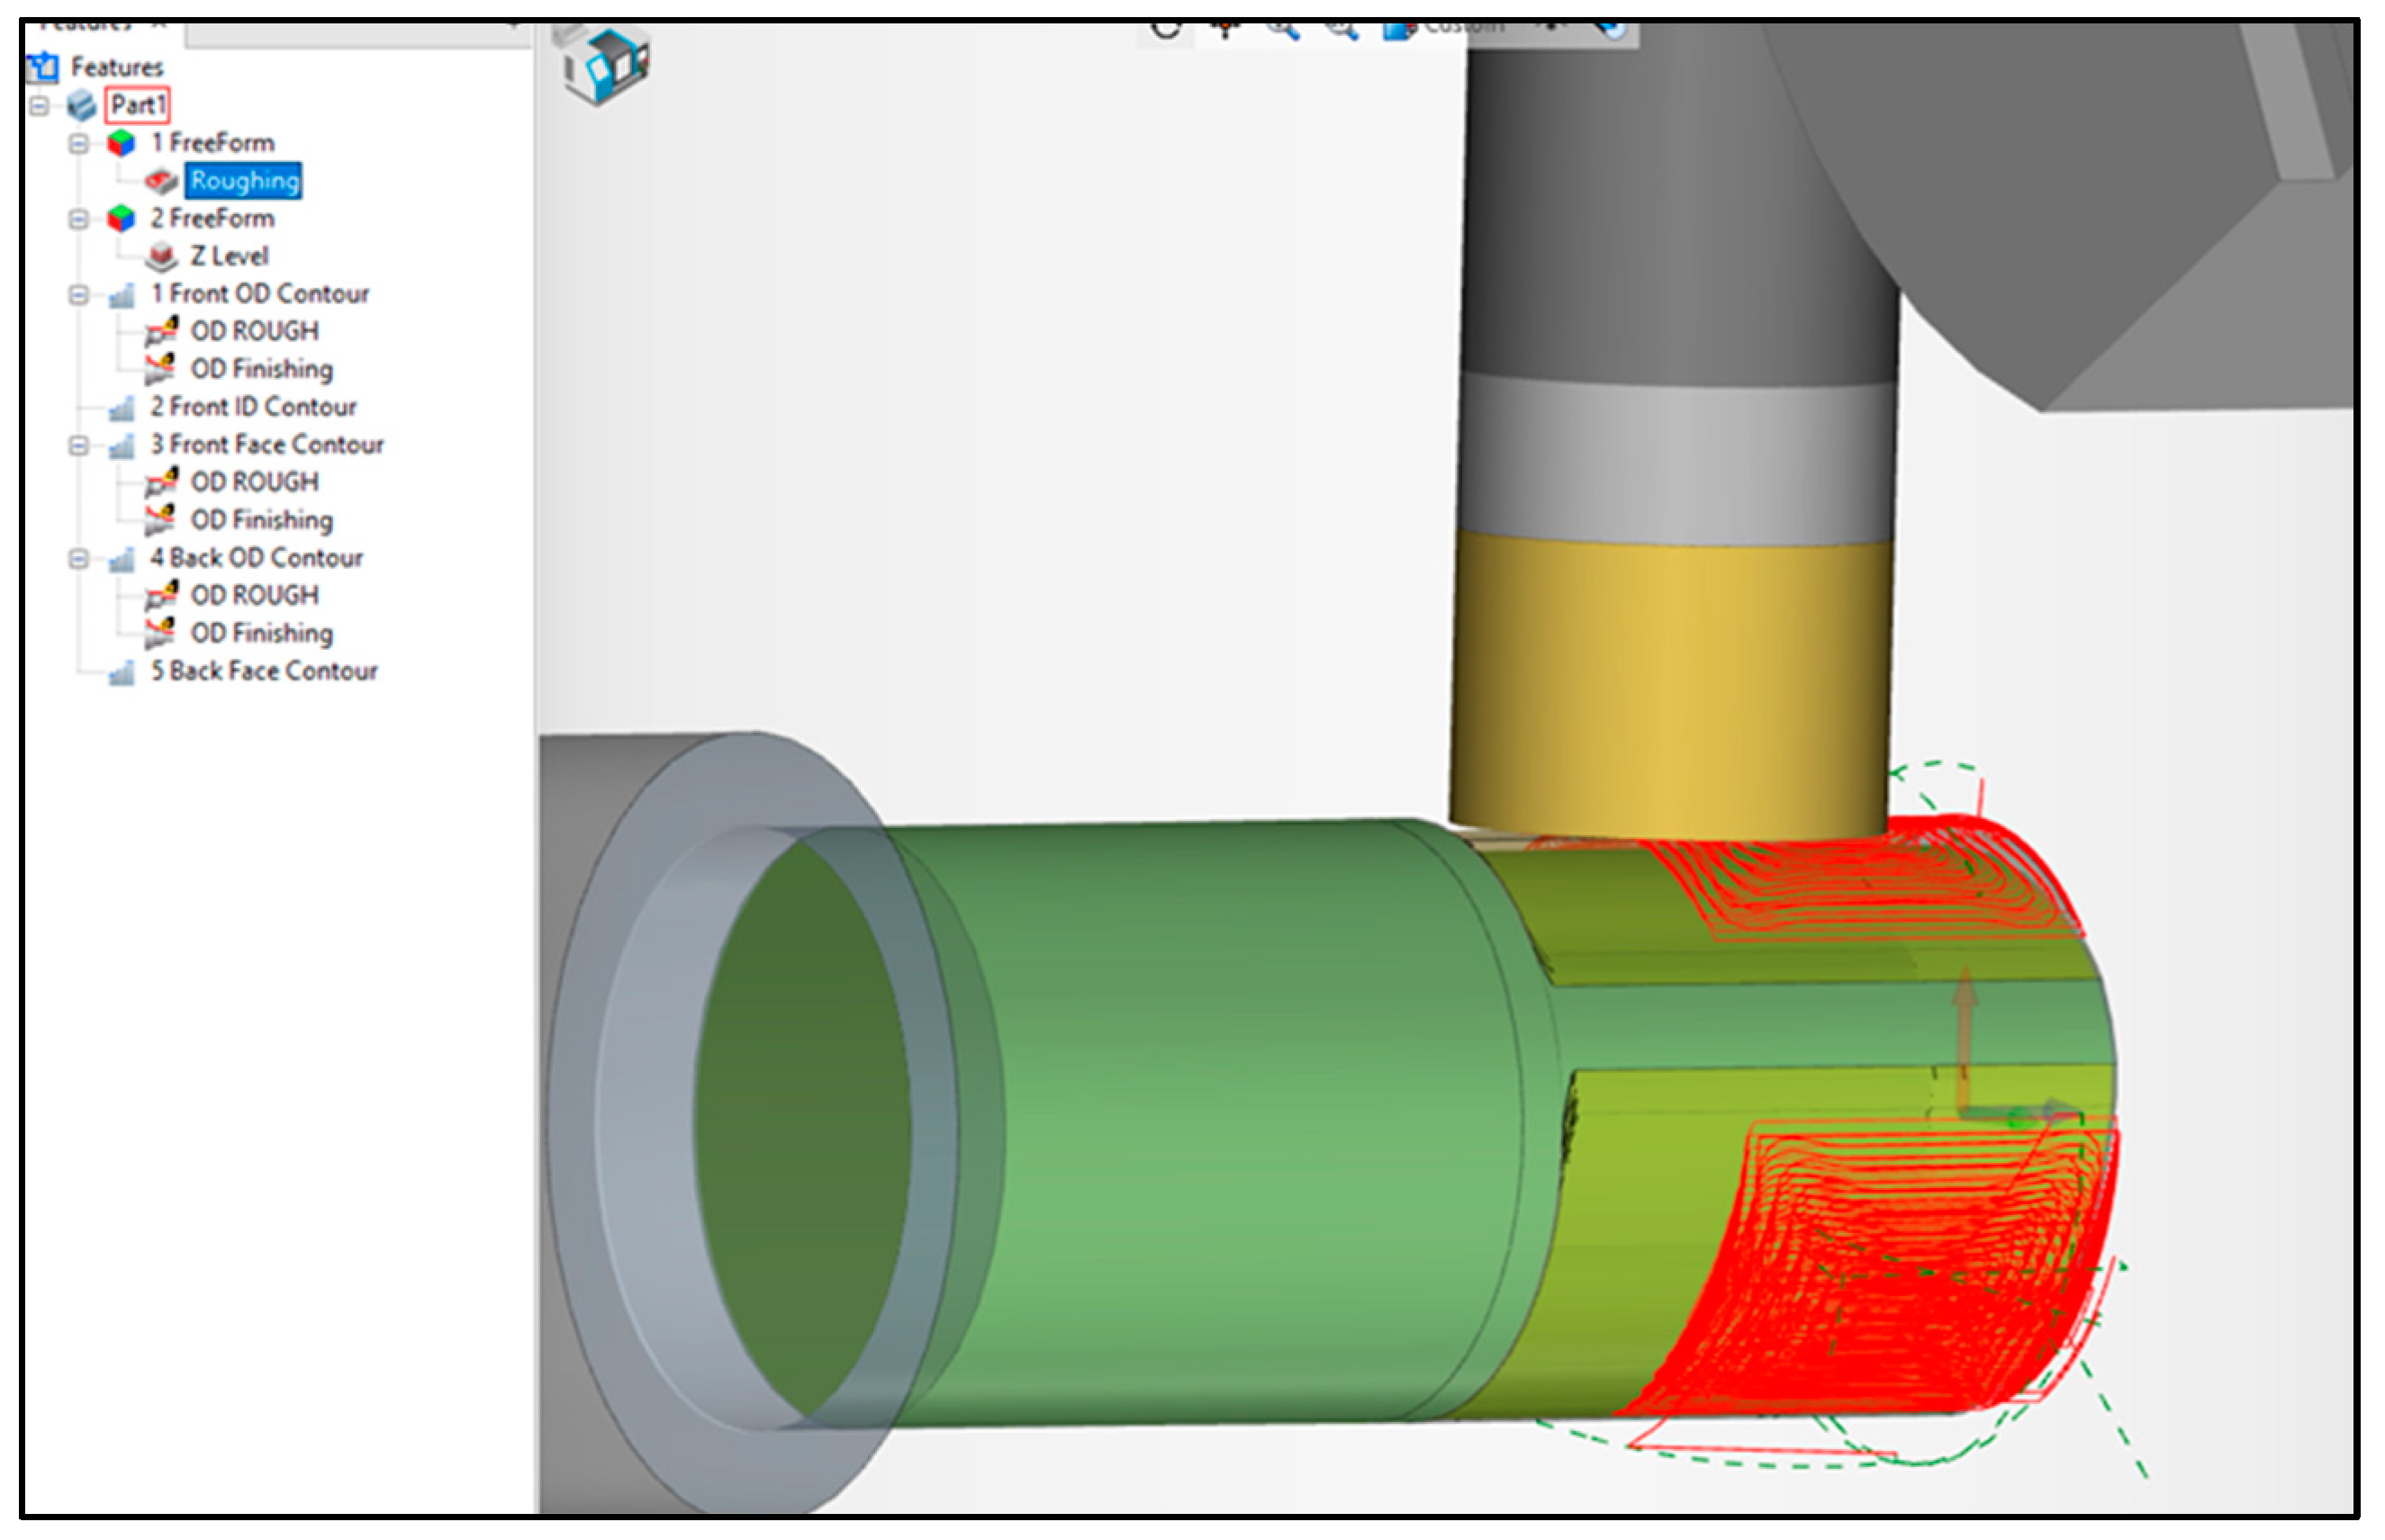
Task: Select the 2 Front ID Contour feature
Action: click(x=253, y=407)
